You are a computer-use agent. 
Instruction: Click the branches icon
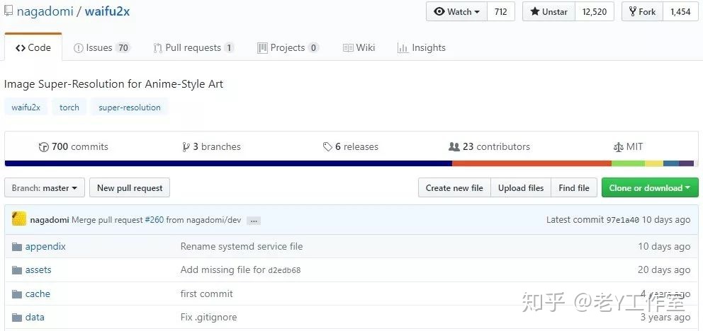[x=186, y=147]
